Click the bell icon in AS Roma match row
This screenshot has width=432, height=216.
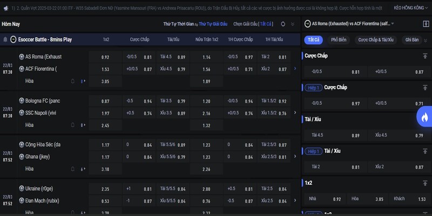(73, 81)
